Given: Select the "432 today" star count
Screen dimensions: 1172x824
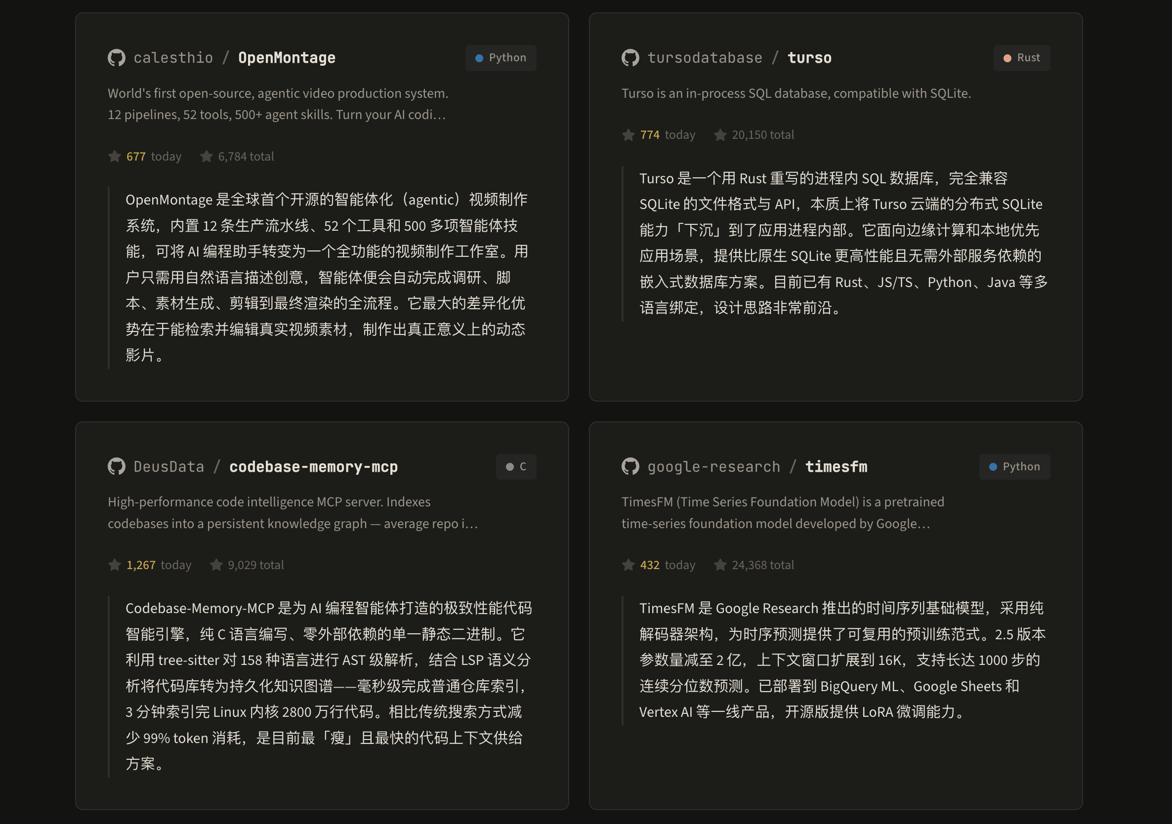Looking at the screenshot, I should [668, 565].
